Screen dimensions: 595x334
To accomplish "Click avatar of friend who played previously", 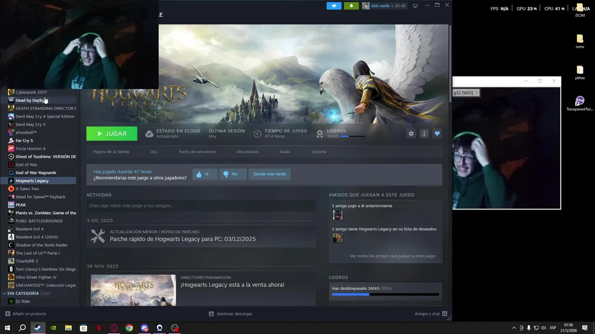I will click(x=337, y=215).
